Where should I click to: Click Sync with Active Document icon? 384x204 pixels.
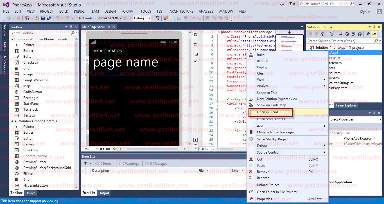pos(341,34)
